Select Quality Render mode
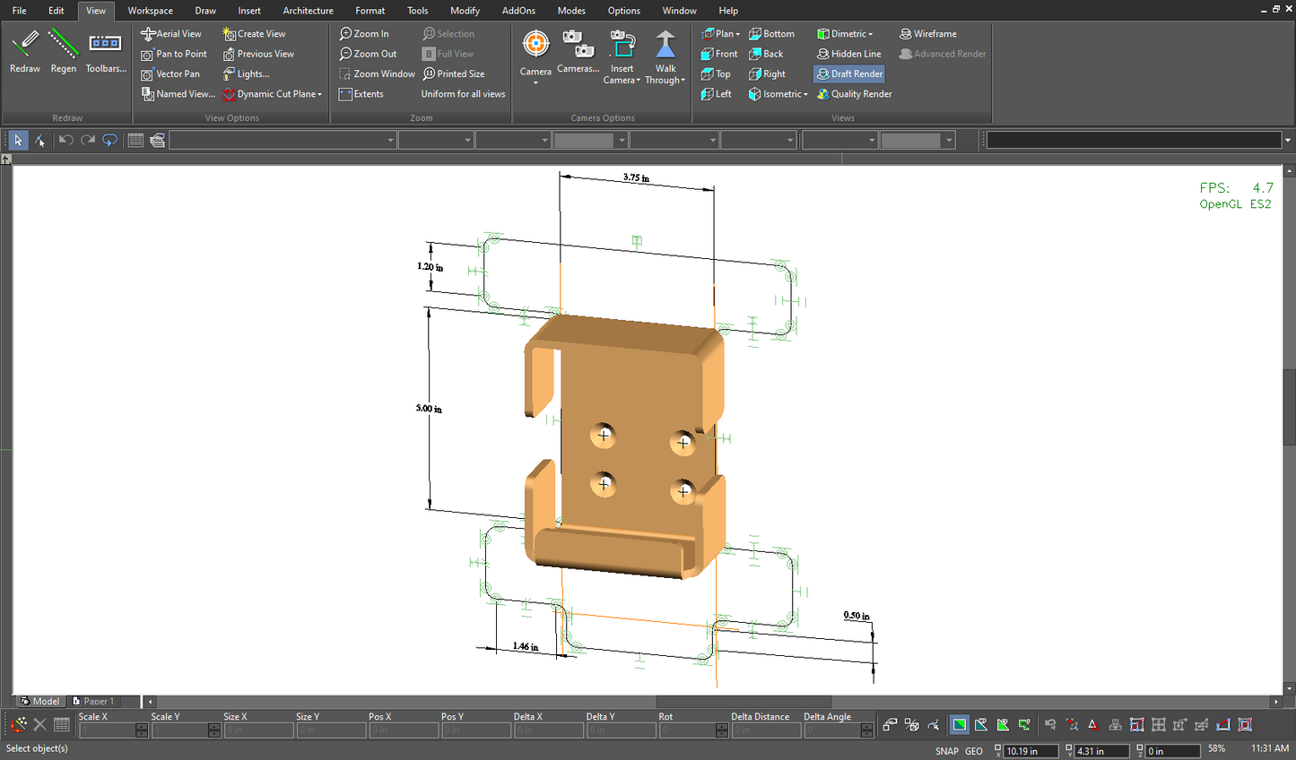 coord(854,93)
